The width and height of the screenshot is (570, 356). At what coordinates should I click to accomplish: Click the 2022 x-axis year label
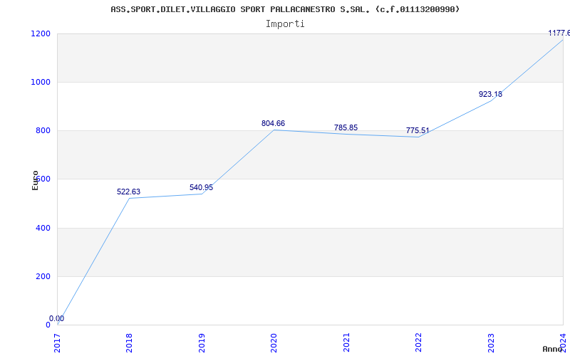[418, 342]
